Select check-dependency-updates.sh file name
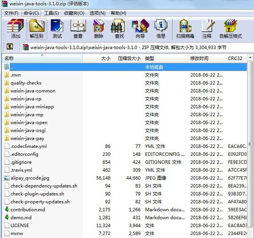The image size is (254, 238). 44,186
